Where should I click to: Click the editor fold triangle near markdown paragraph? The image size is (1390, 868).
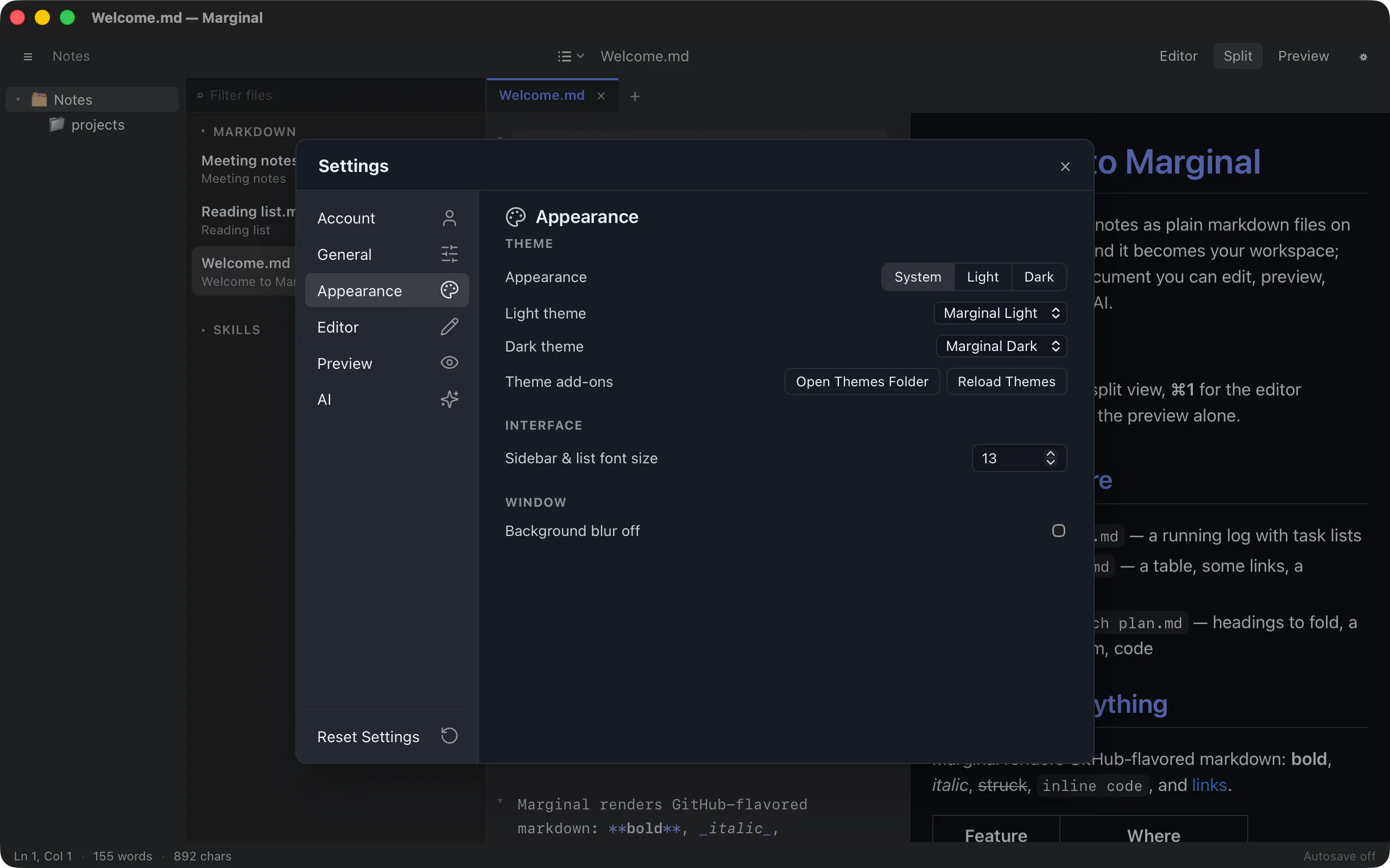(x=500, y=801)
